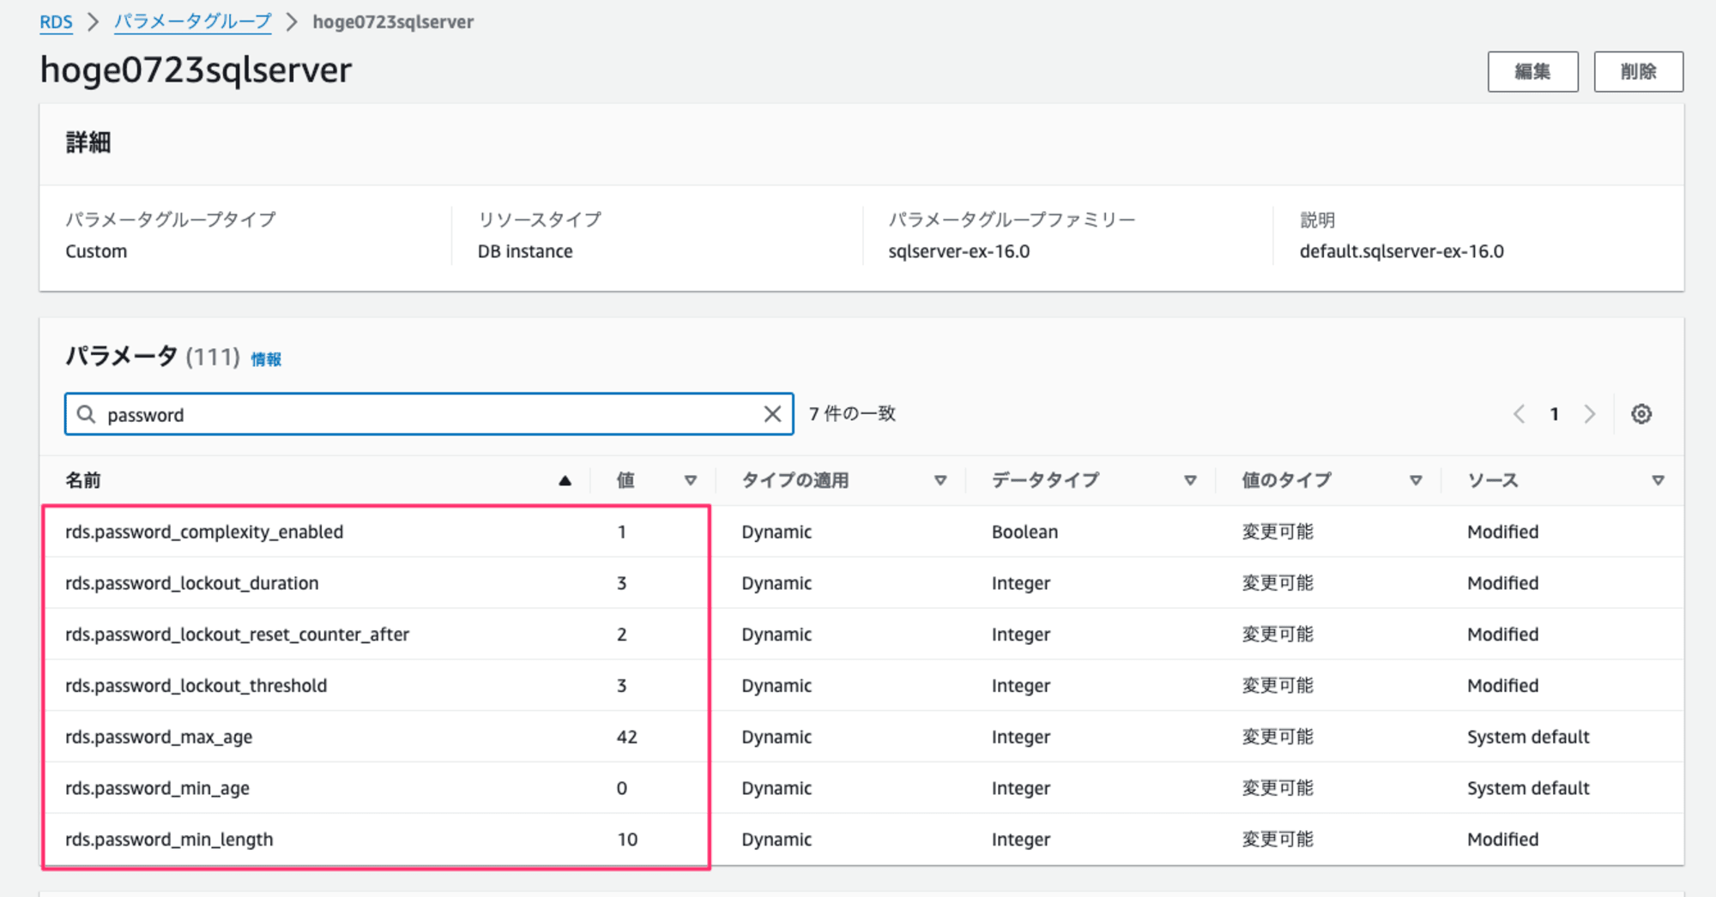Select rds.password_lockout_duration row name
The width and height of the screenshot is (1716, 897).
pyautogui.click(x=192, y=583)
